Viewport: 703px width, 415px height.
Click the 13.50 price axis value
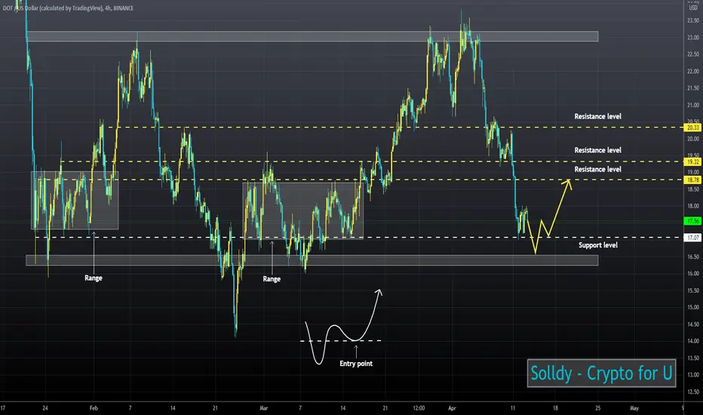pyautogui.click(x=692, y=358)
